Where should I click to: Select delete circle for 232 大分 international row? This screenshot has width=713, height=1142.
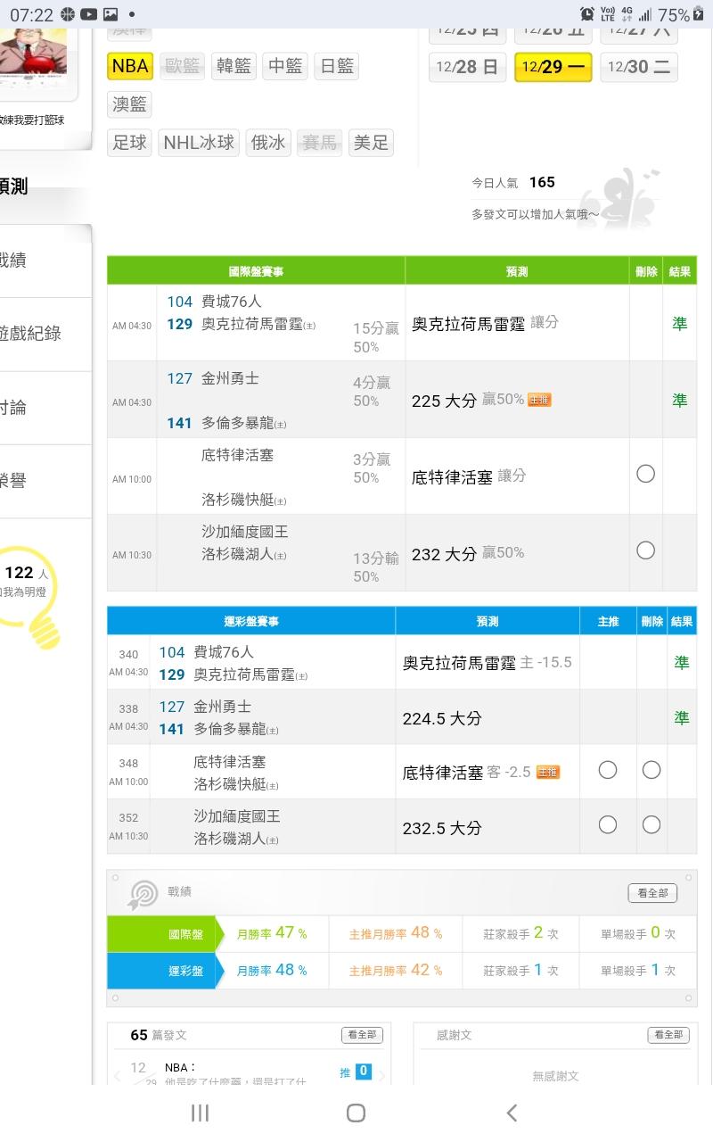(645, 550)
